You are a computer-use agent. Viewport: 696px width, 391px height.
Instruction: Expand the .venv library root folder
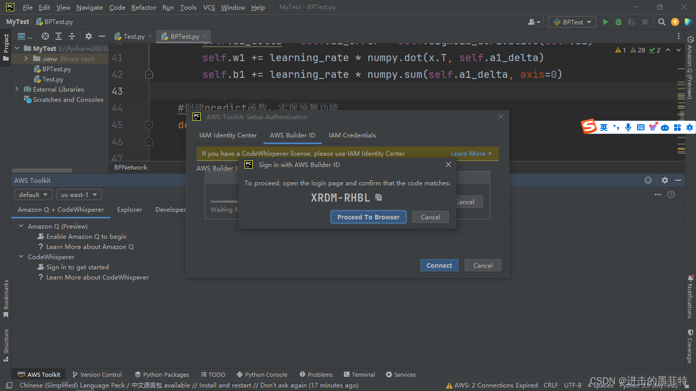pyautogui.click(x=26, y=59)
